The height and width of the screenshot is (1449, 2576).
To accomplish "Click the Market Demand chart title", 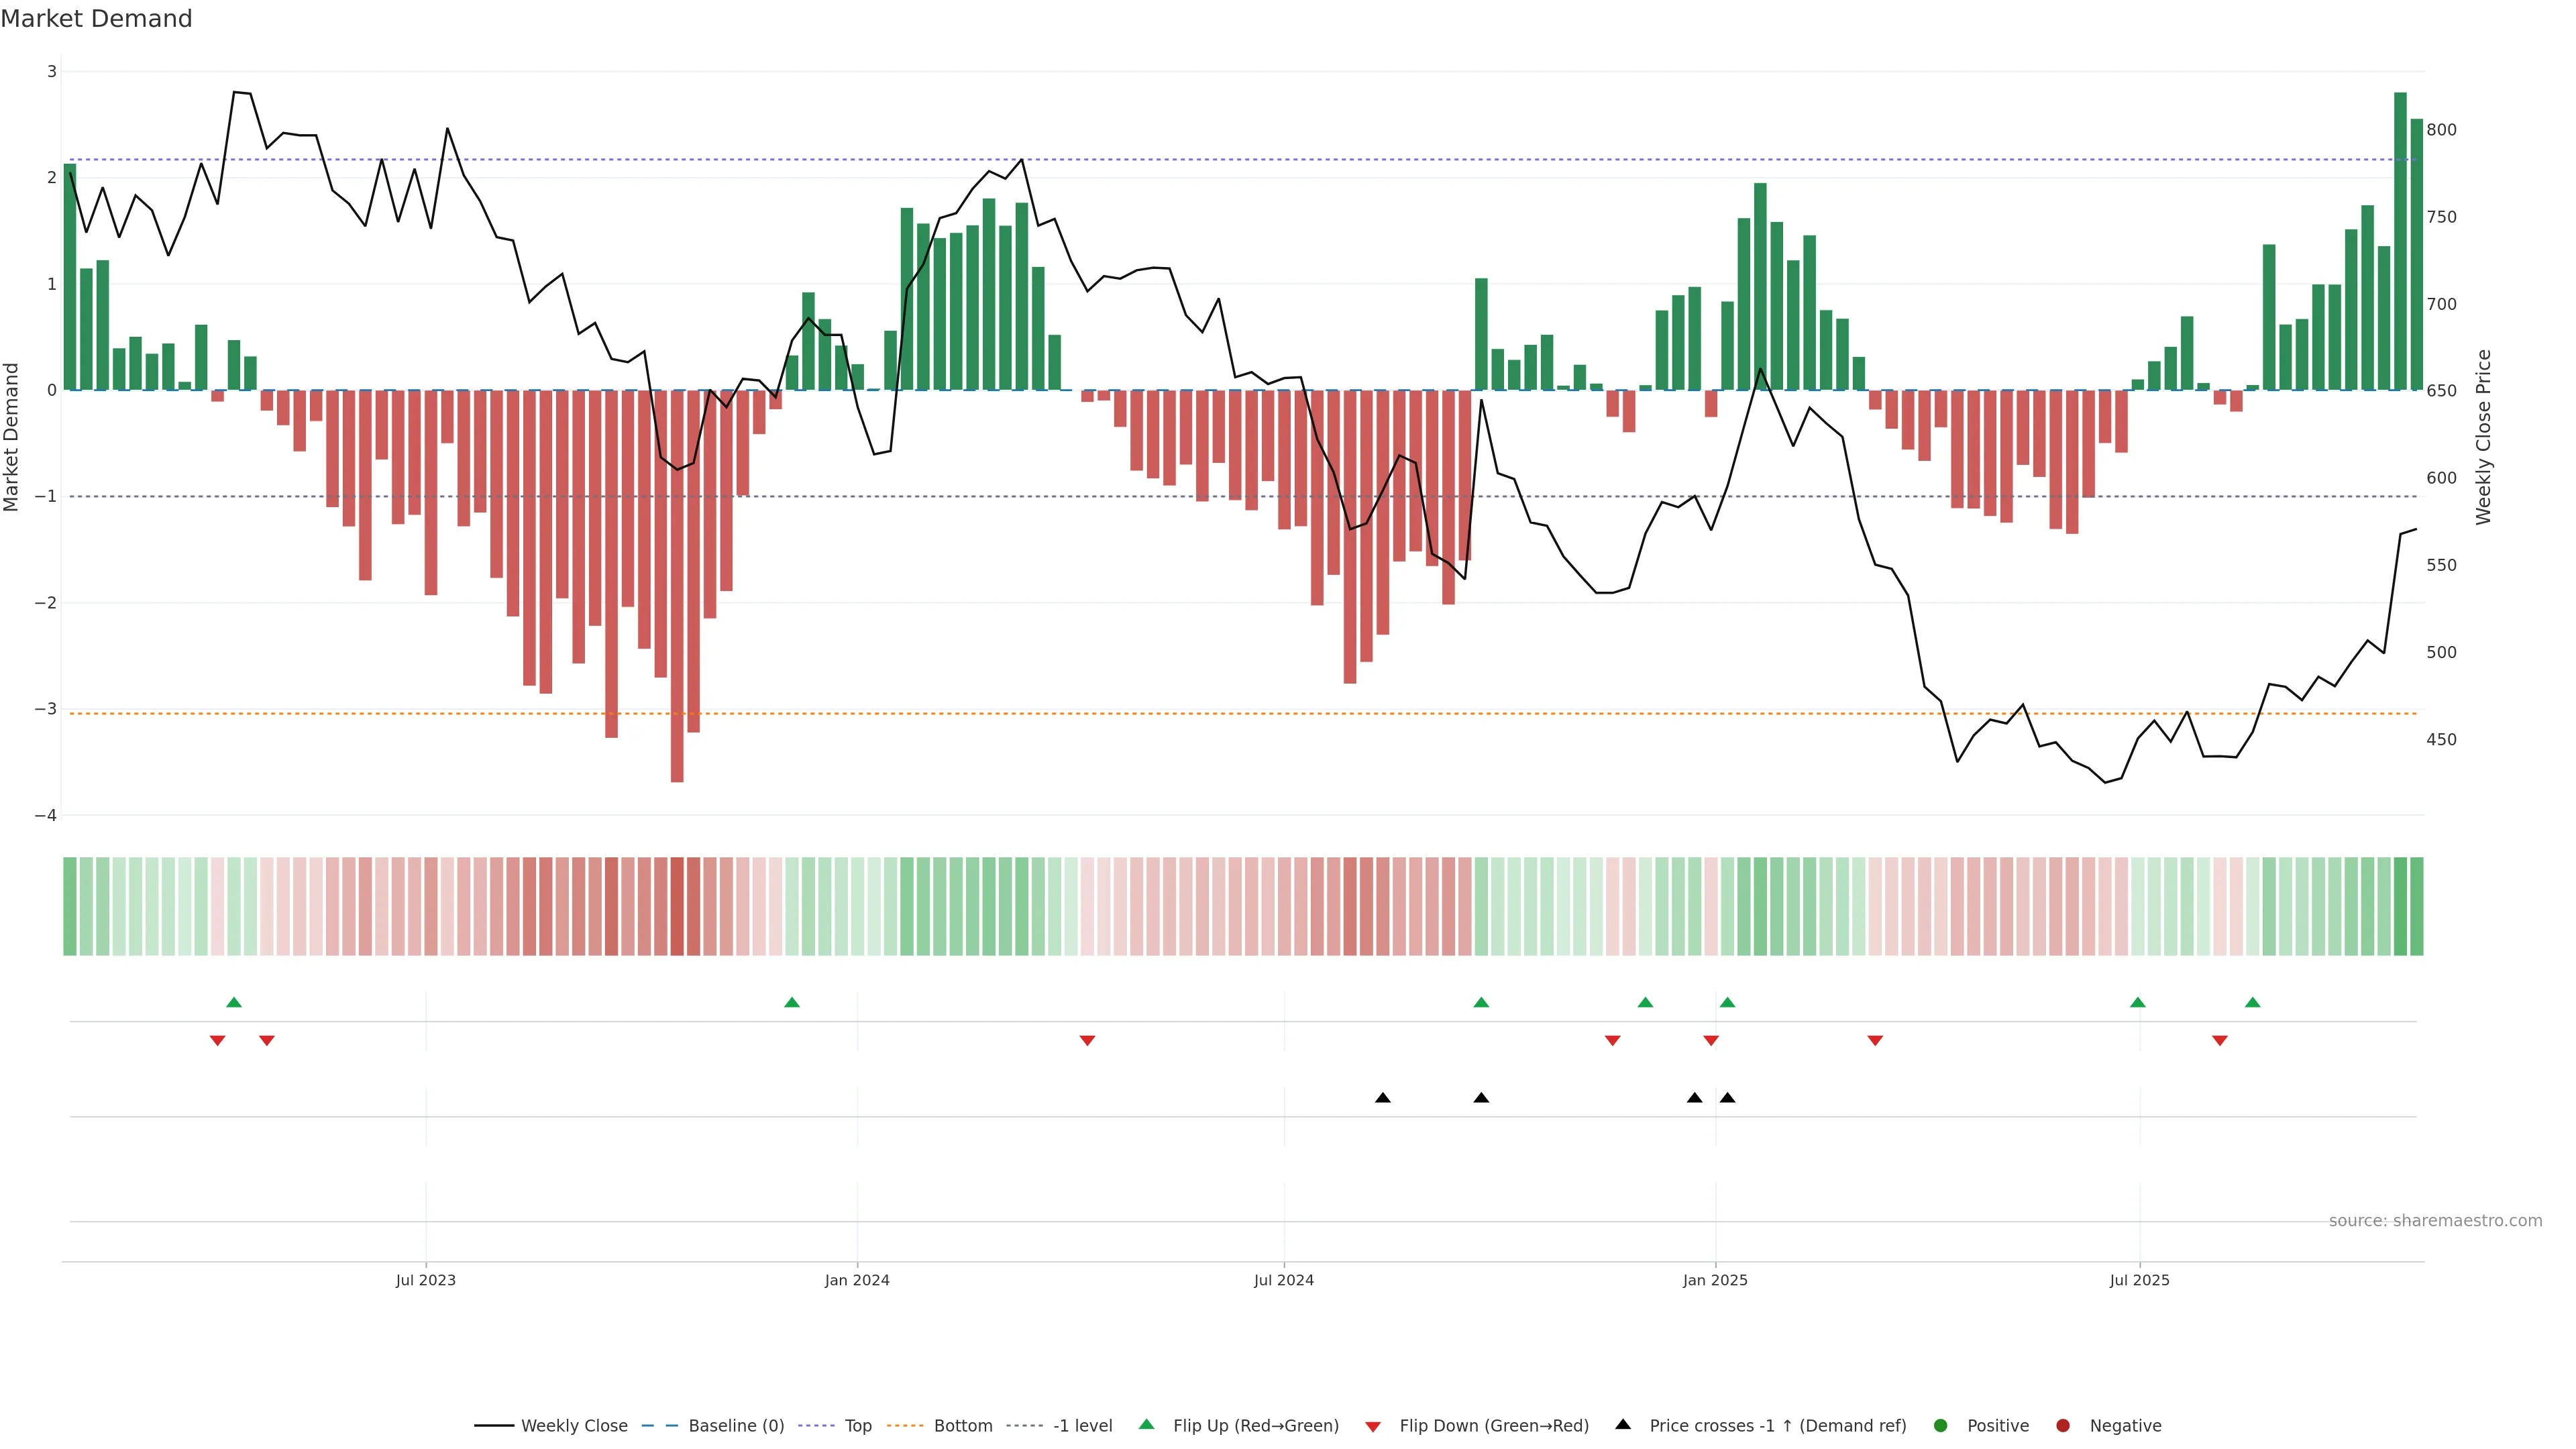I will (x=96, y=19).
